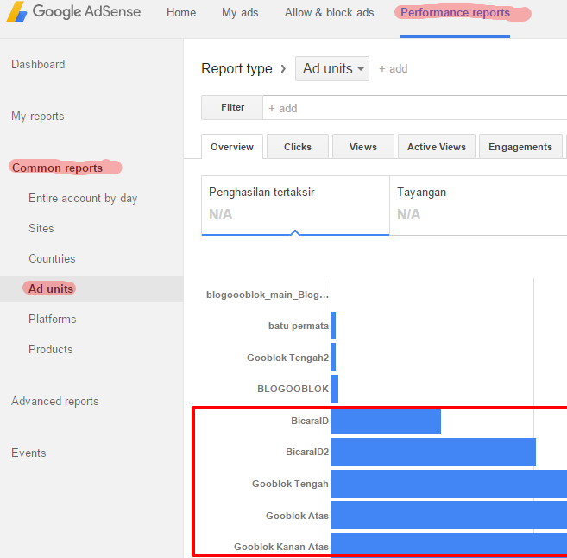The image size is (567, 558).
Task: Click the filter + add input field
Action: click(415, 108)
